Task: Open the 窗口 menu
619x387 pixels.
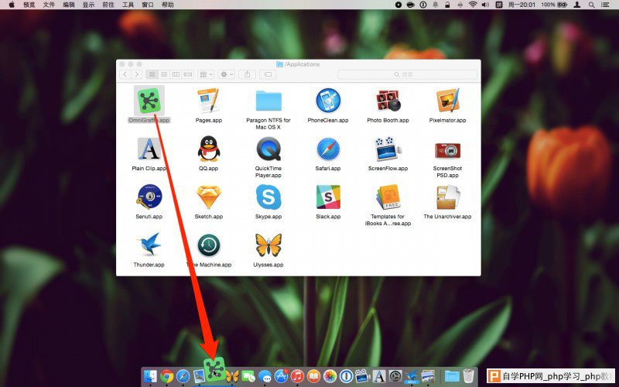Action: point(148,5)
